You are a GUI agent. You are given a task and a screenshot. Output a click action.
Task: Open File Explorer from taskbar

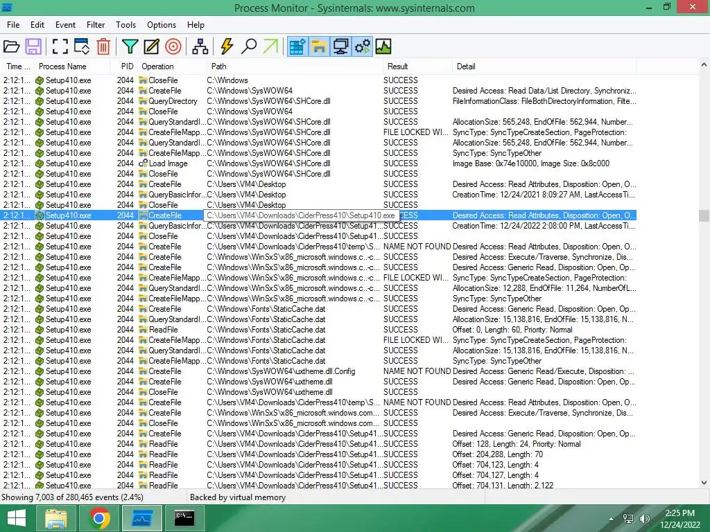tap(55, 518)
